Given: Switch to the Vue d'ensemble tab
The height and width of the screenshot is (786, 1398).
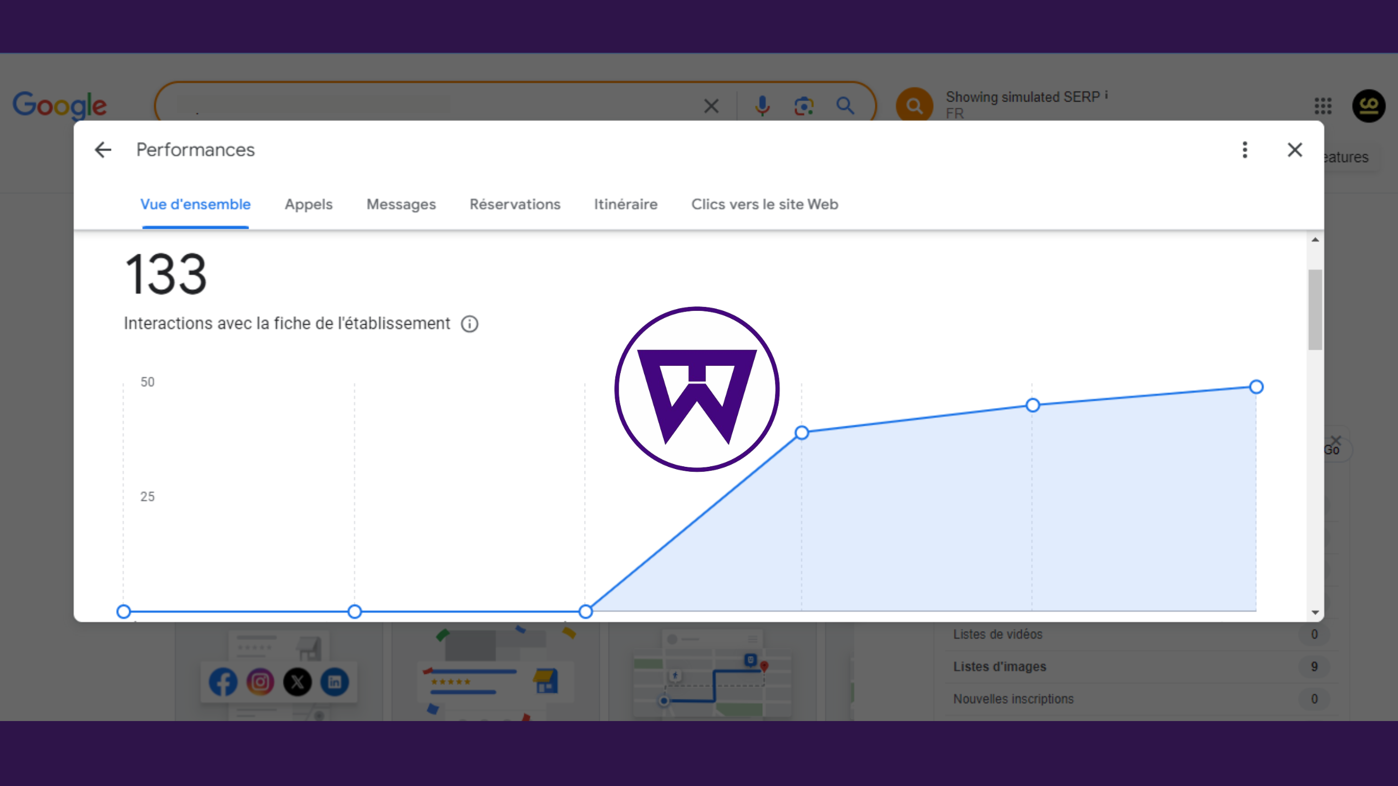Looking at the screenshot, I should click(195, 204).
